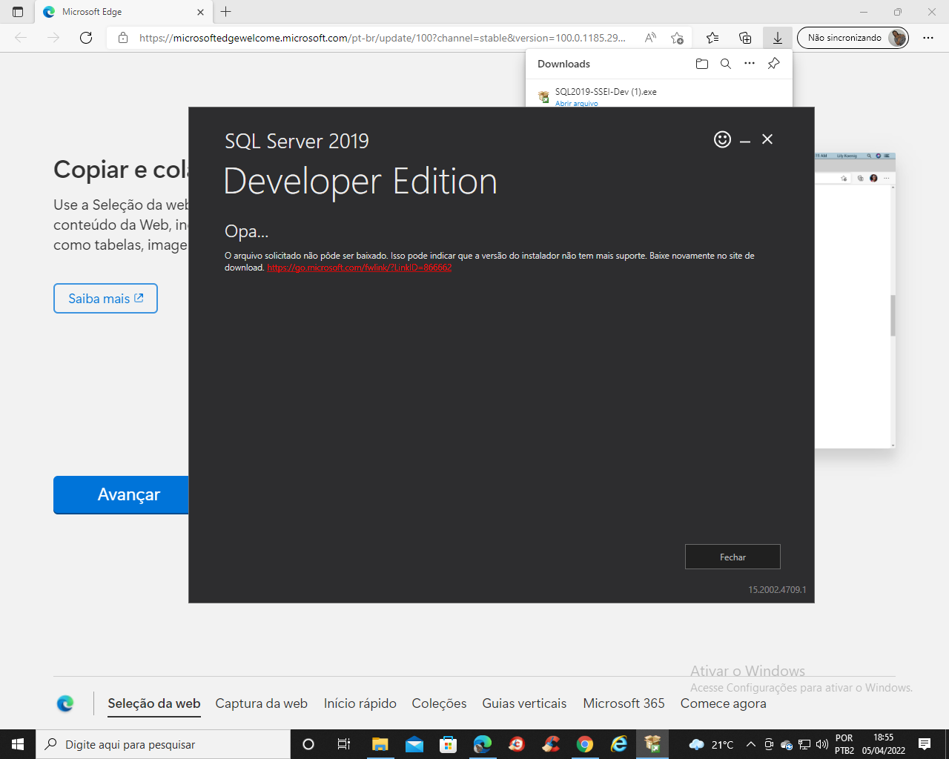The width and height of the screenshot is (949, 759).
Task: Select Comece agora tab
Action: [723, 703]
